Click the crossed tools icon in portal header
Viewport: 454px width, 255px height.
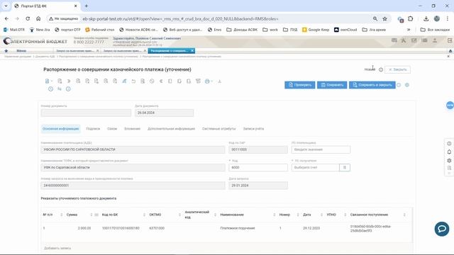click(x=404, y=40)
